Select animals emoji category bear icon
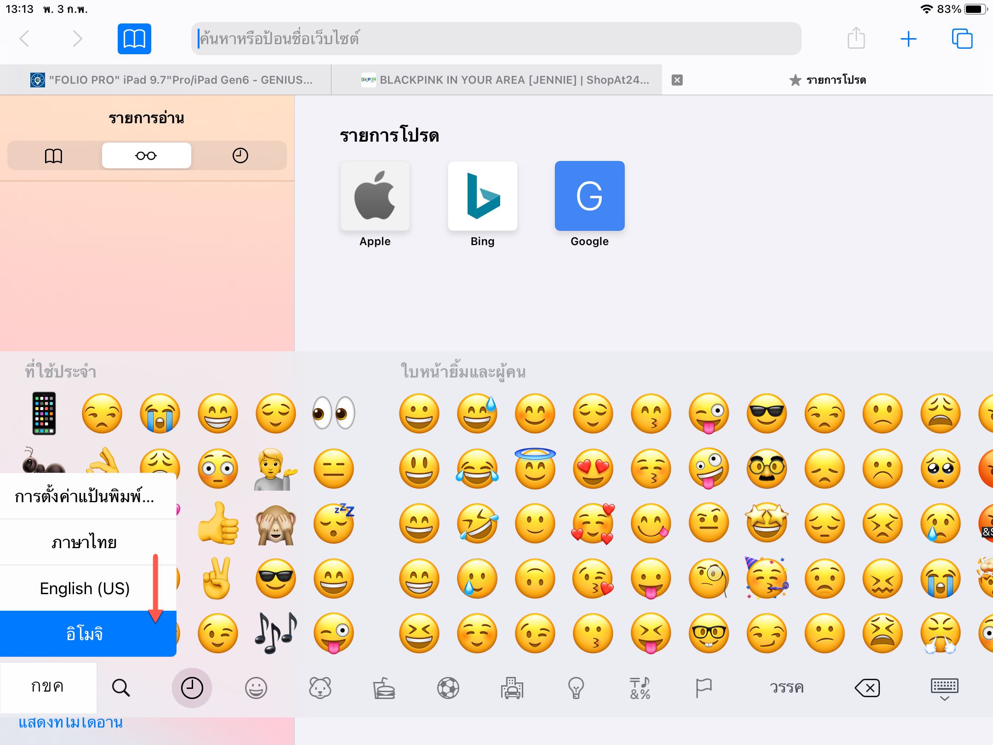The image size is (993, 745). pos(320,688)
